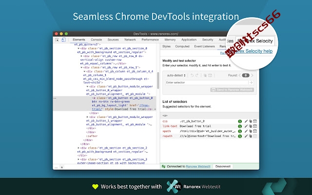
Task: Switch to the Computed sidebar tab
Action: (182, 46)
